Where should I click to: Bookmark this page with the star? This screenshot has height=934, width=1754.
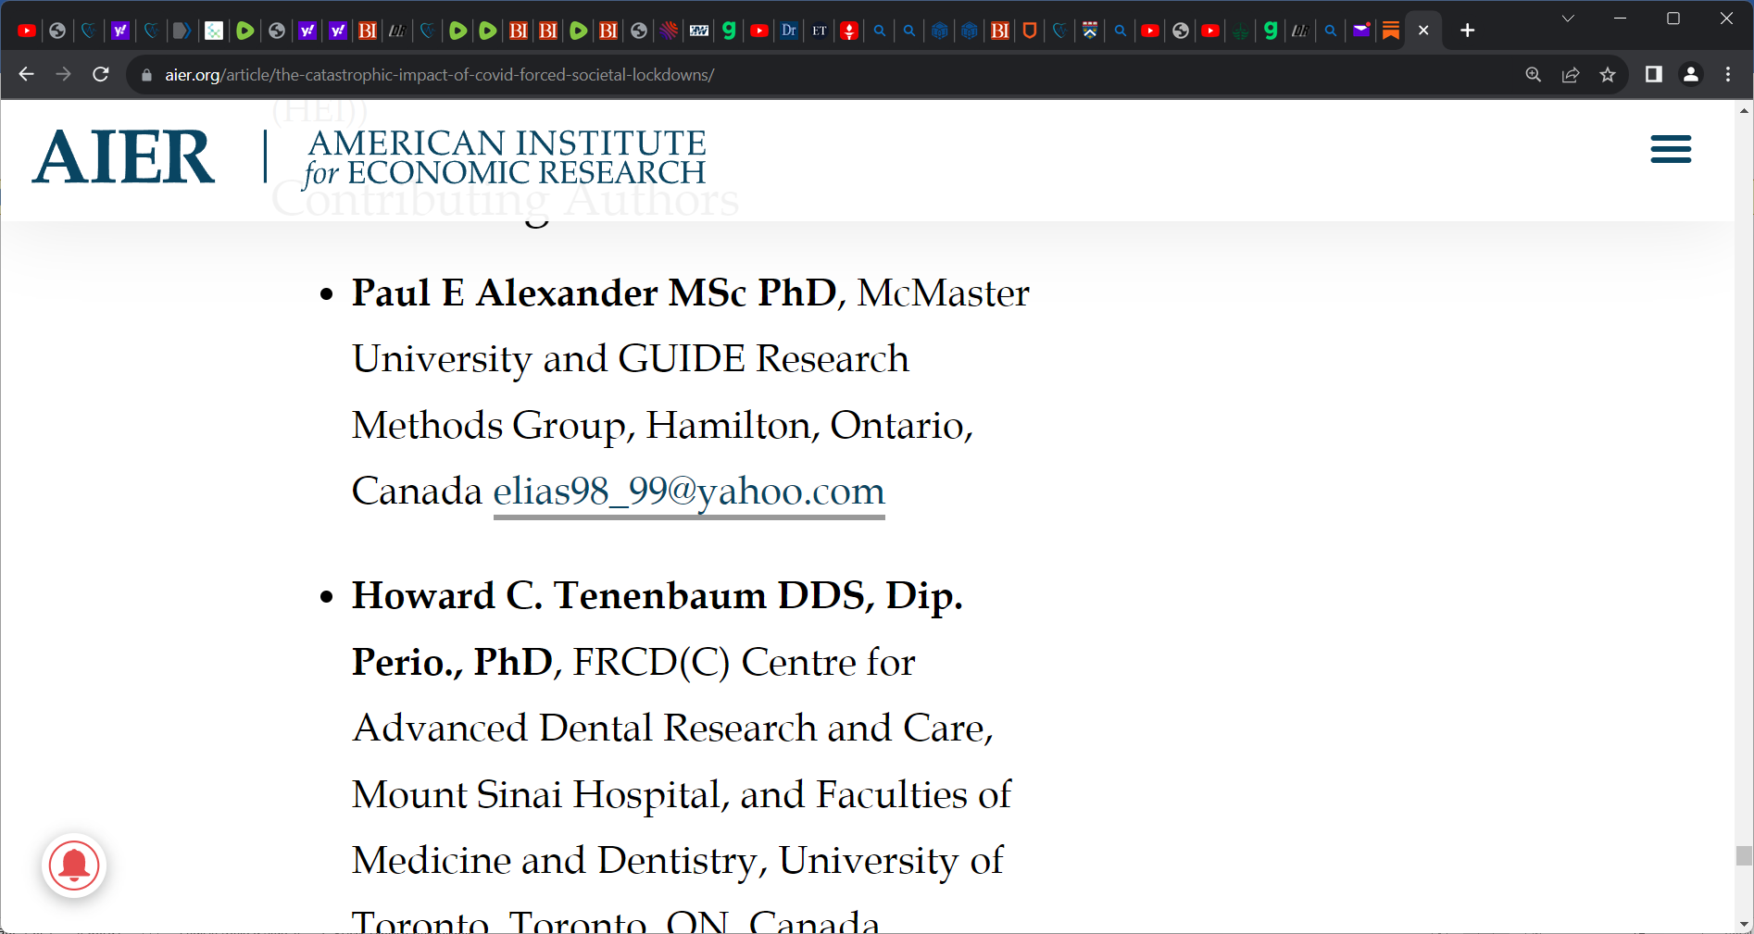click(1608, 75)
